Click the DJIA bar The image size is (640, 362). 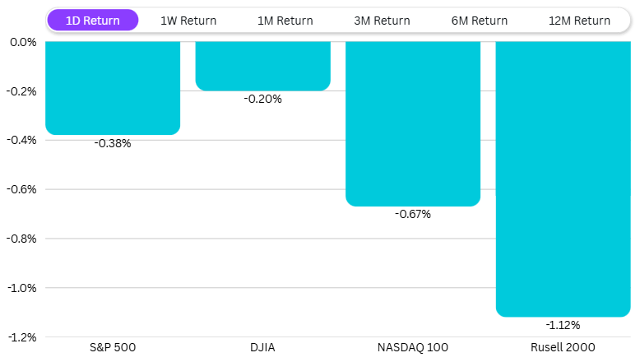(x=263, y=66)
